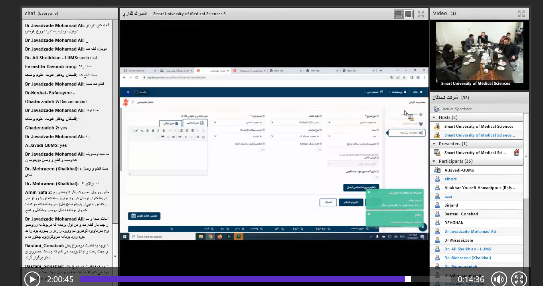Open File Explorer from the taskbar
The width and height of the screenshot is (543, 287).
click(201, 236)
